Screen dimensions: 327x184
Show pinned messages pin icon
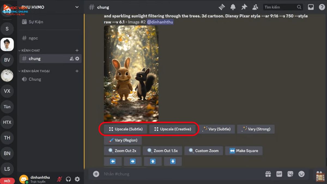(244, 7)
